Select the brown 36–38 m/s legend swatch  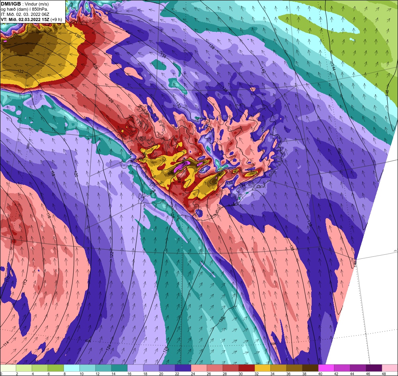click(294, 368)
